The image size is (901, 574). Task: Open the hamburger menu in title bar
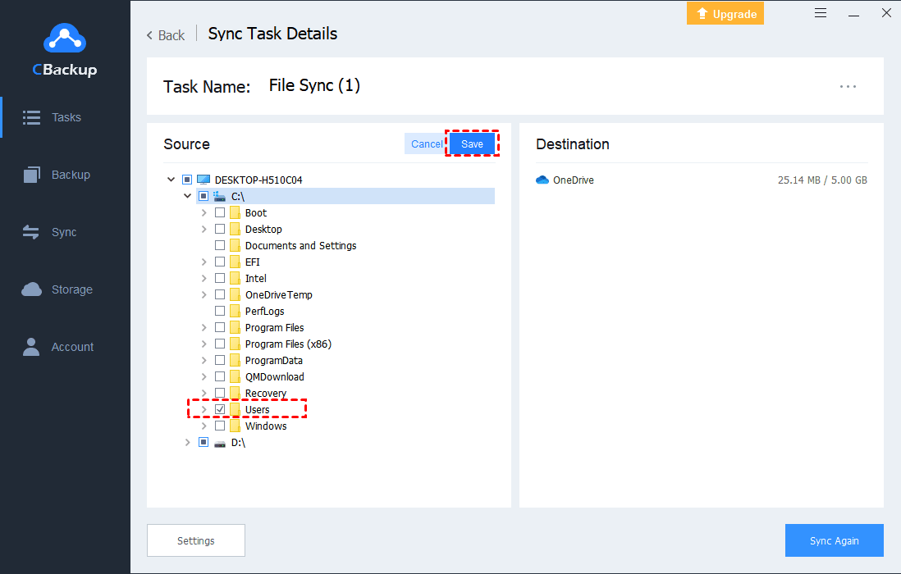[x=821, y=13]
